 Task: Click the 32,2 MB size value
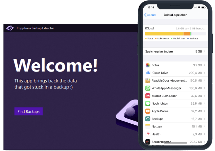coord(196,111)
